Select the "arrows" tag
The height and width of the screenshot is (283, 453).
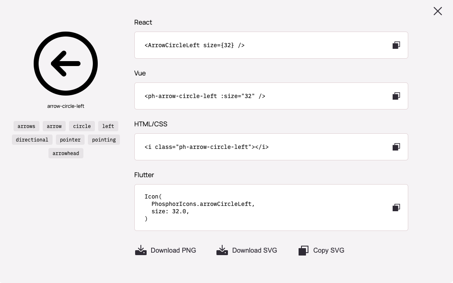(x=26, y=126)
